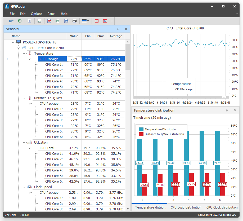Click the 25.95 red bar value label

coord(191,184)
